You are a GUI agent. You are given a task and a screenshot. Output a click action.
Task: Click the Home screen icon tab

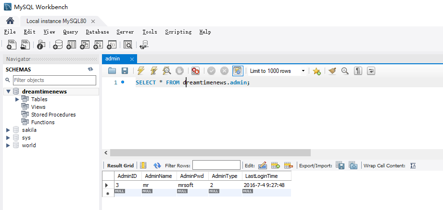(10, 21)
